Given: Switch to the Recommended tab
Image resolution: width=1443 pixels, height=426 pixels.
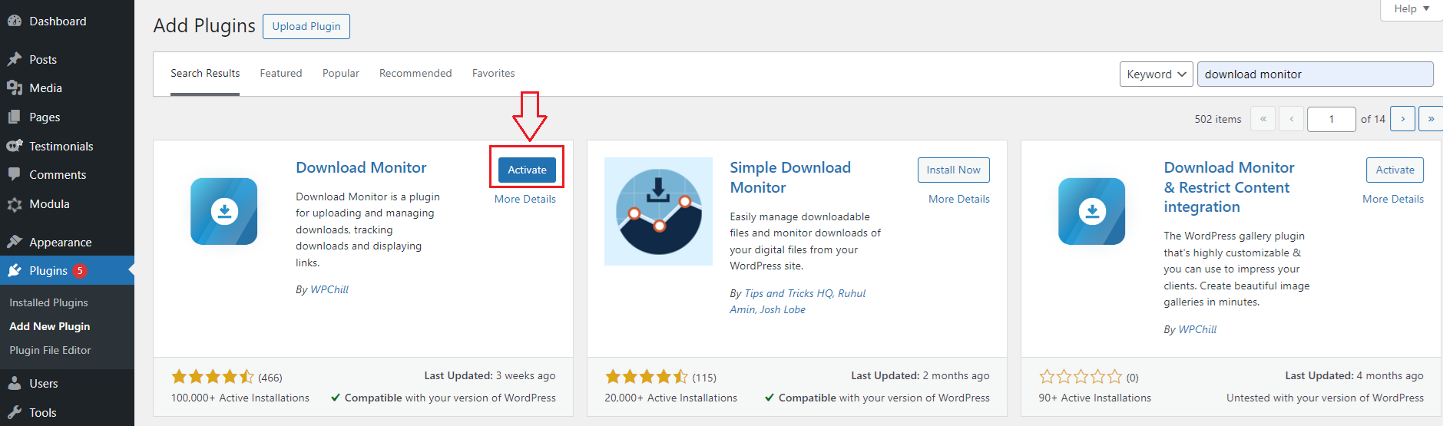Looking at the screenshot, I should (415, 74).
